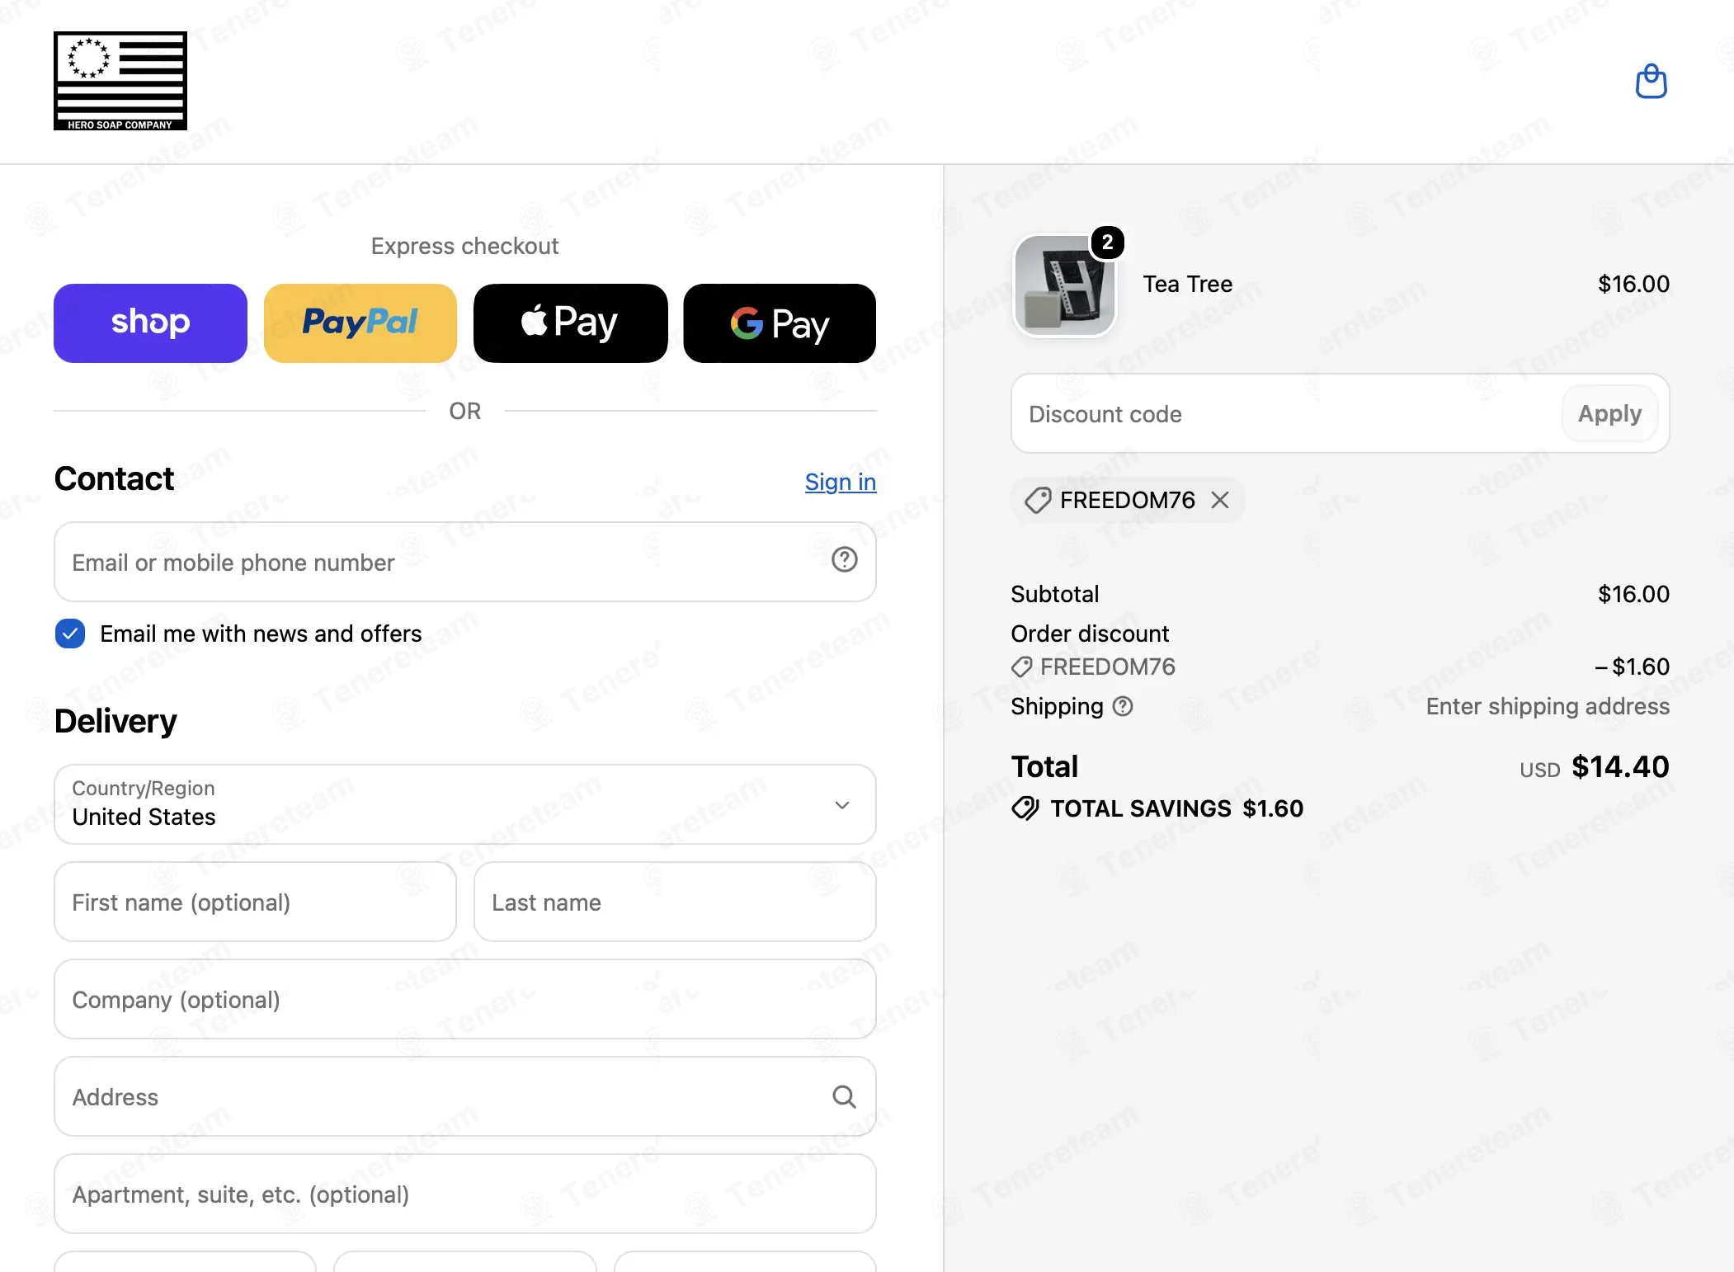Click the quantity badge showing 2
The width and height of the screenshot is (1734, 1272).
tap(1107, 243)
